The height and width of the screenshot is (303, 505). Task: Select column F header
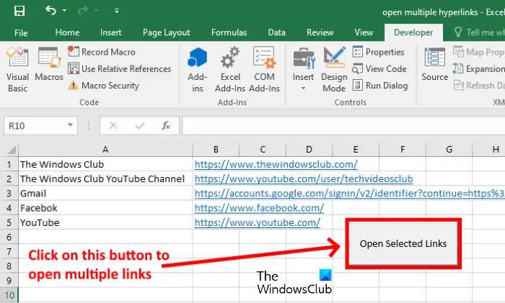[403, 150]
